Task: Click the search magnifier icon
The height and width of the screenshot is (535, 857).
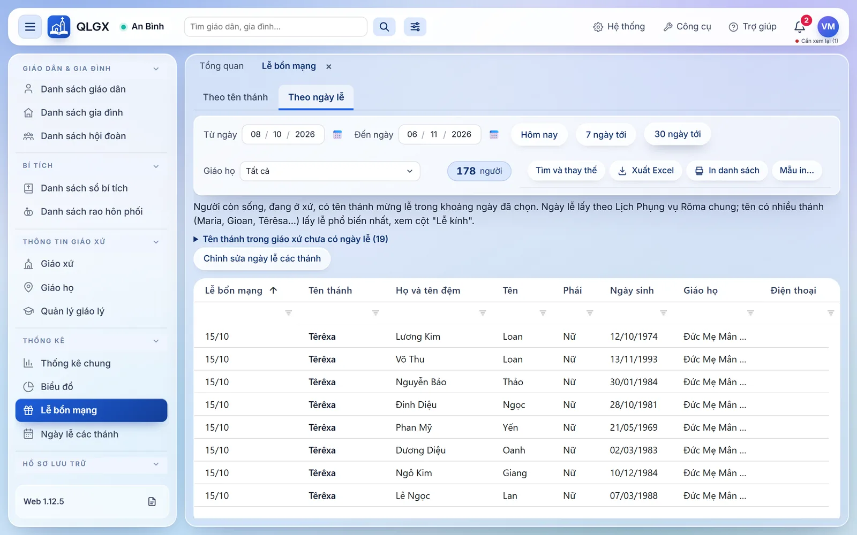Action: pos(384,27)
